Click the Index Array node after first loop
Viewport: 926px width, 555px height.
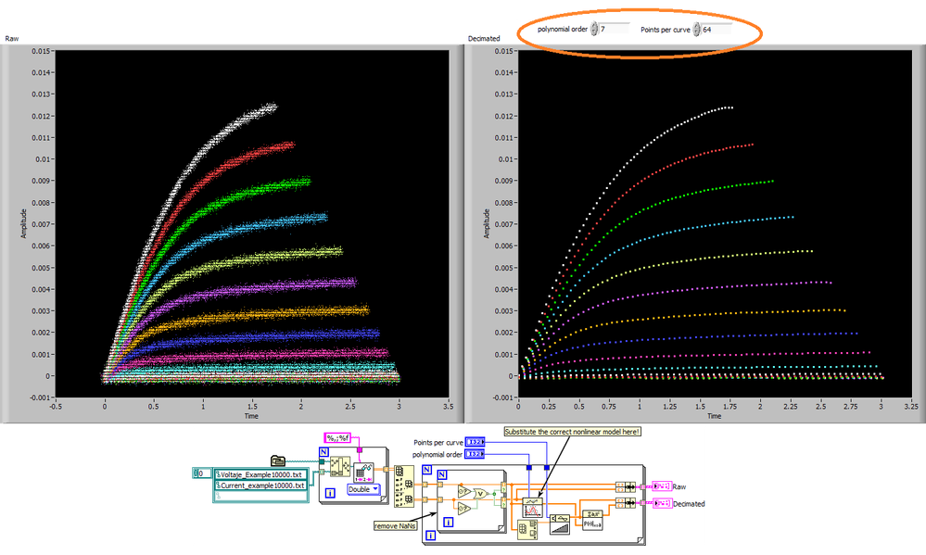pos(404,486)
